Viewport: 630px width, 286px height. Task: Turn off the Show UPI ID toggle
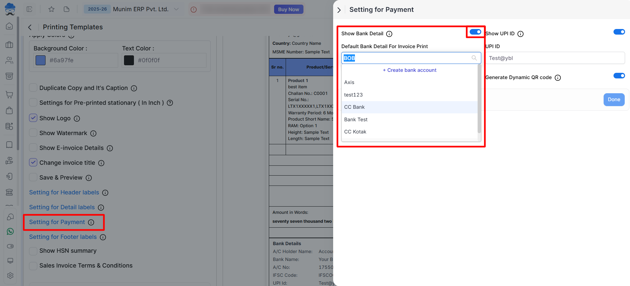[619, 32]
